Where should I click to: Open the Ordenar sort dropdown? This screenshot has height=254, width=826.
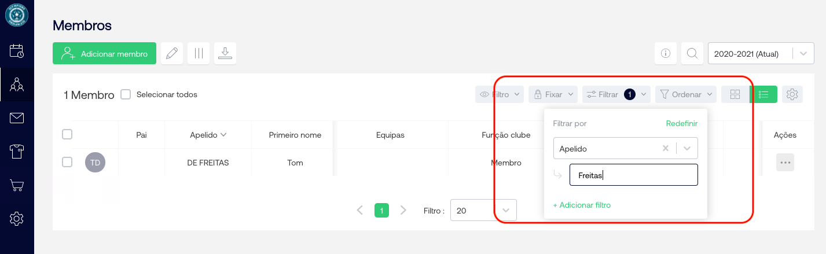coord(686,94)
